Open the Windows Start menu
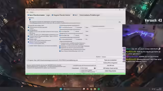163x91 pixels. click(x=61, y=89)
